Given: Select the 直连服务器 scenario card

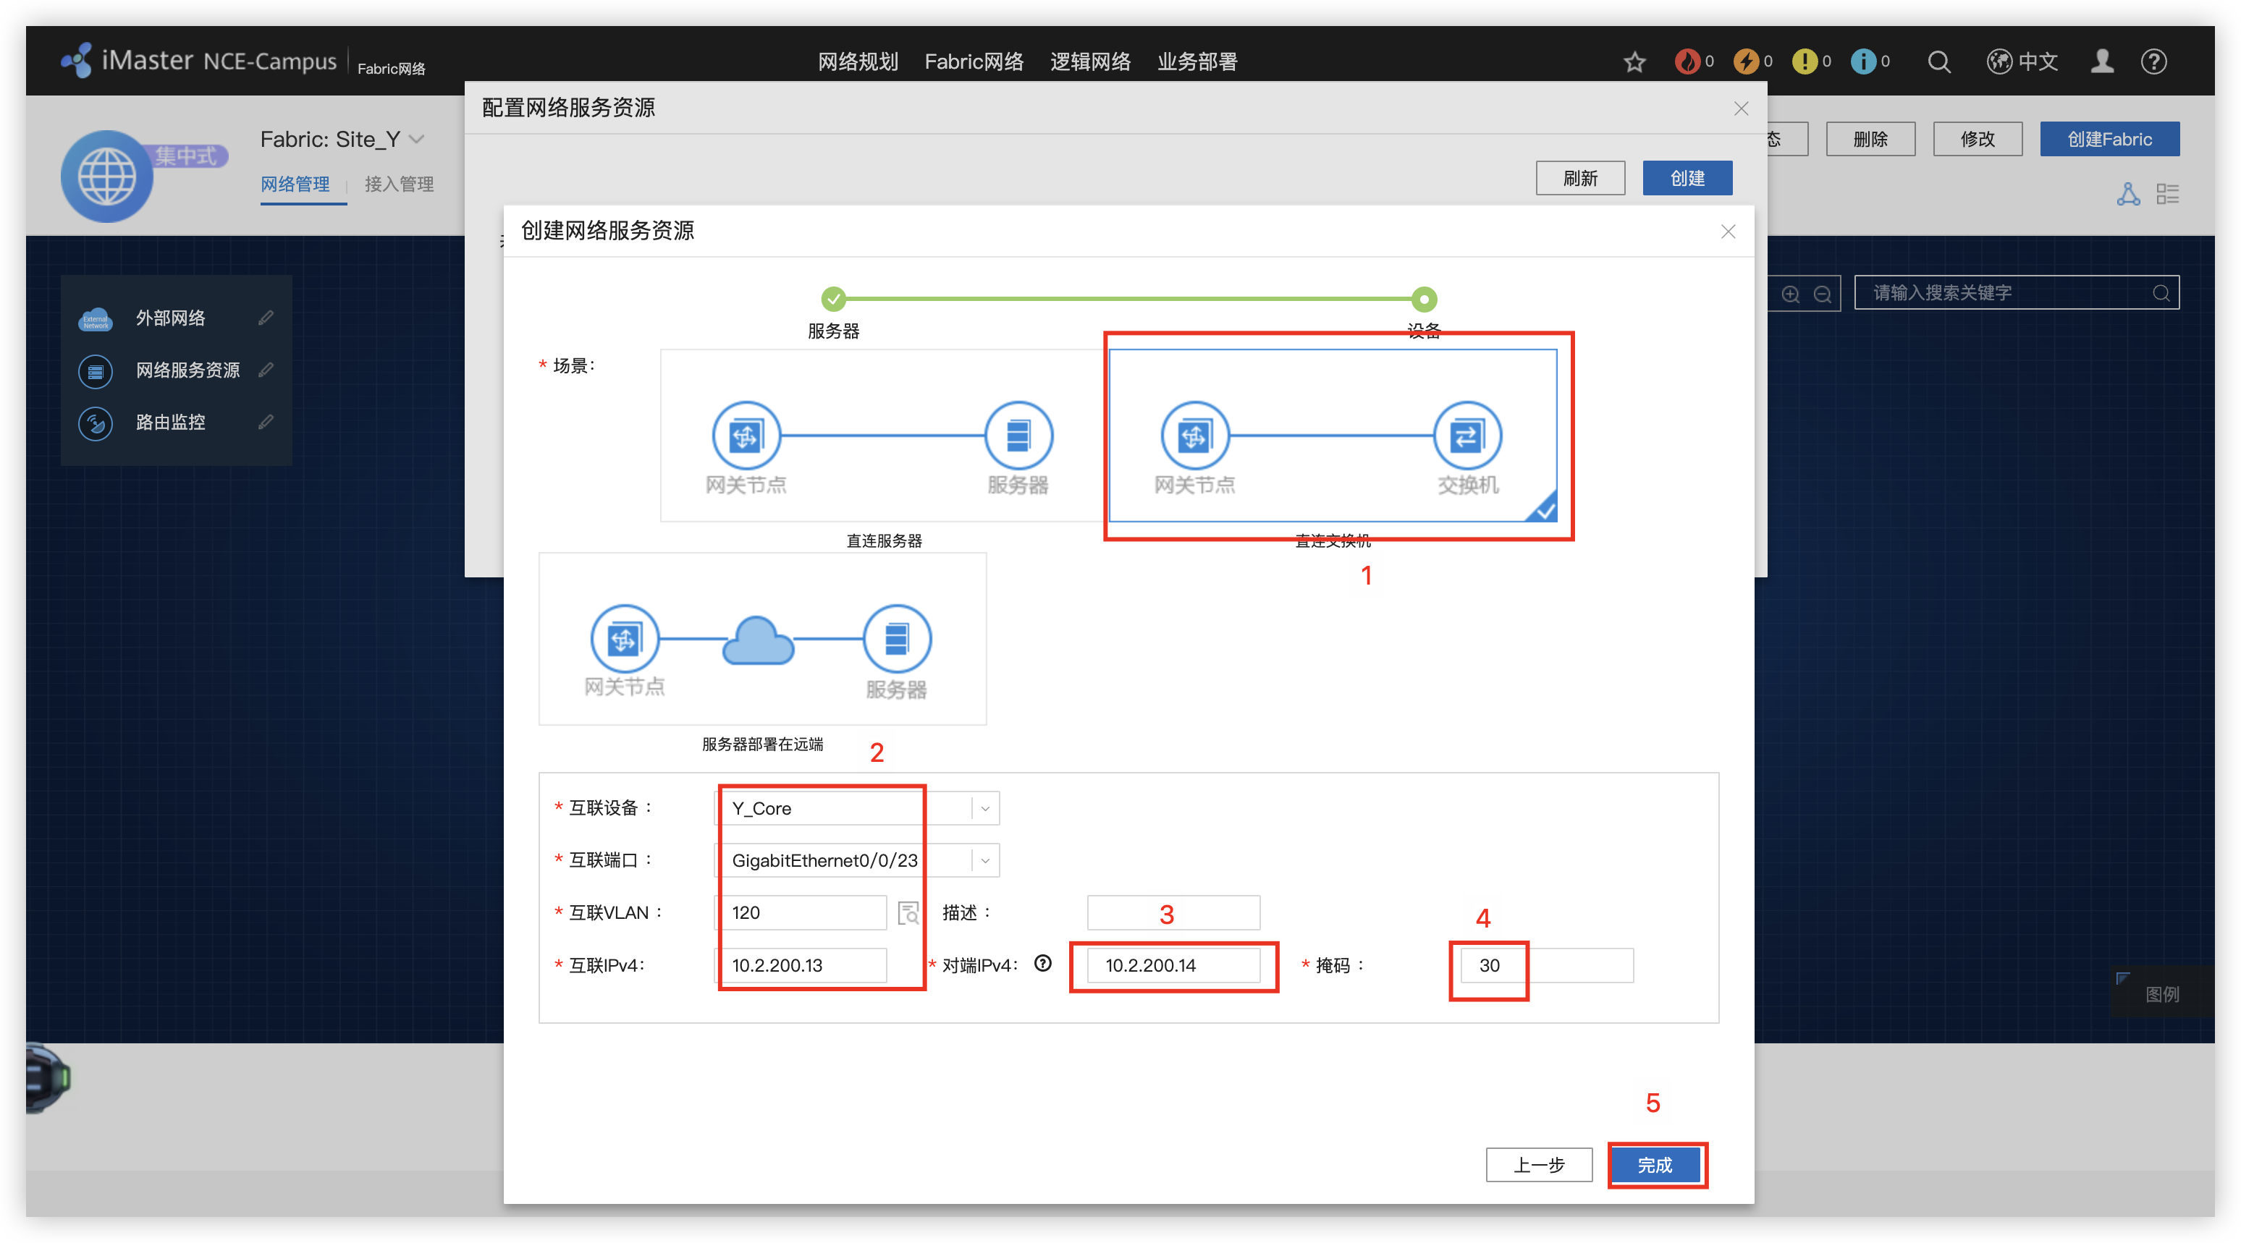Looking at the screenshot, I should tap(882, 436).
